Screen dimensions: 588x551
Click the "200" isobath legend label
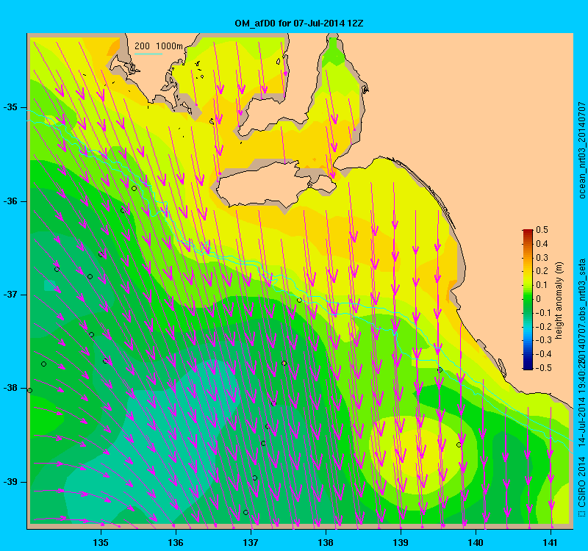tap(142, 46)
